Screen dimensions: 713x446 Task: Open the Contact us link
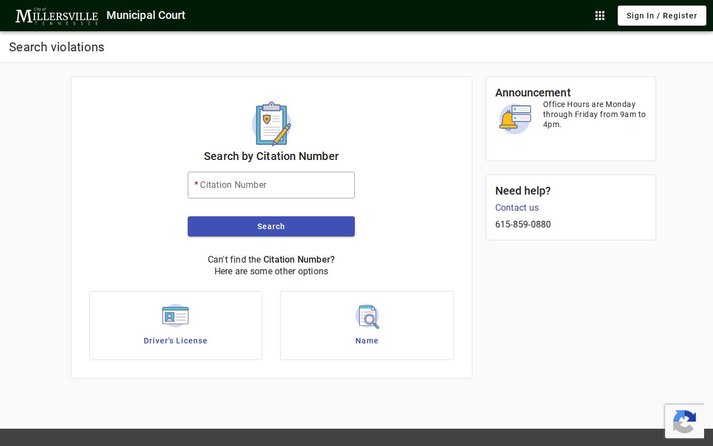(x=517, y=207)
